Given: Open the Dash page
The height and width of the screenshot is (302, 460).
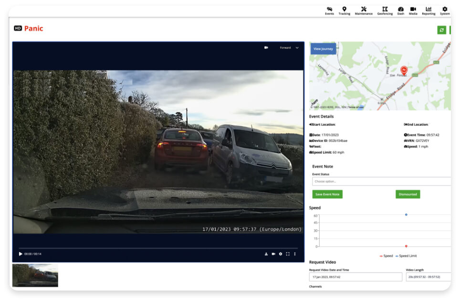Looking at the screenshot, I should coord(401,11).
